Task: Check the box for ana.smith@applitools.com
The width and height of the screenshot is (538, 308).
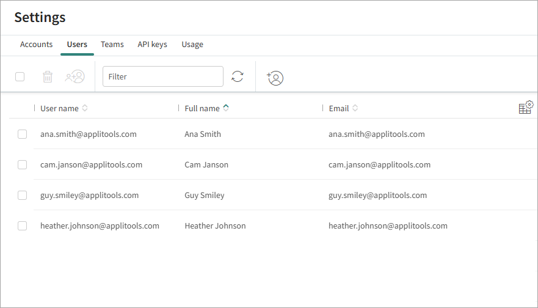Action: [23, 134]
